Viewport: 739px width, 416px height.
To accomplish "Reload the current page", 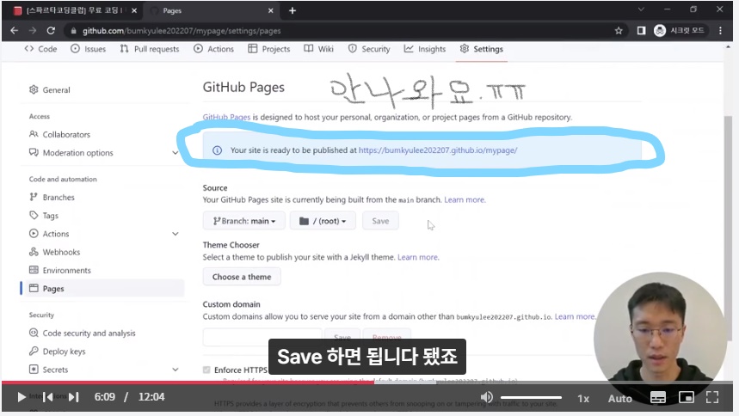I will coord(51,31).
